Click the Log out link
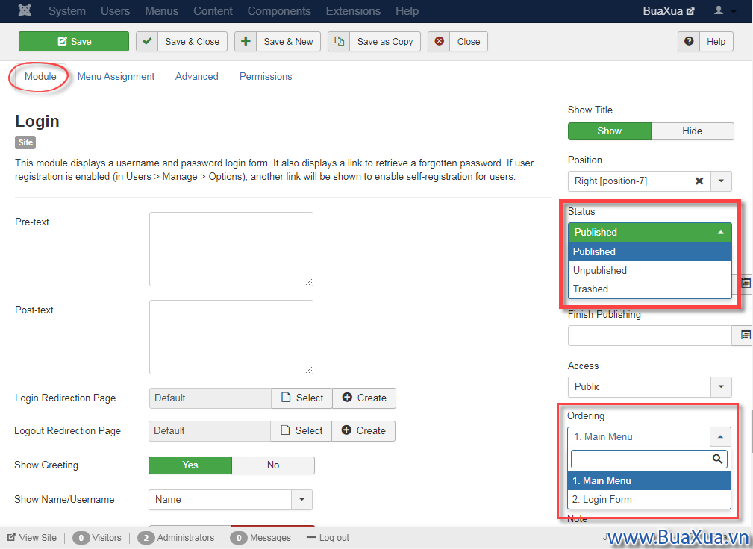This screenshot has height=549, width=753. (328, 538)
